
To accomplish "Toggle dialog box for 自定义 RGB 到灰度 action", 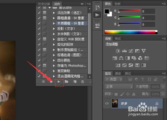I will [x=44, y=39].
